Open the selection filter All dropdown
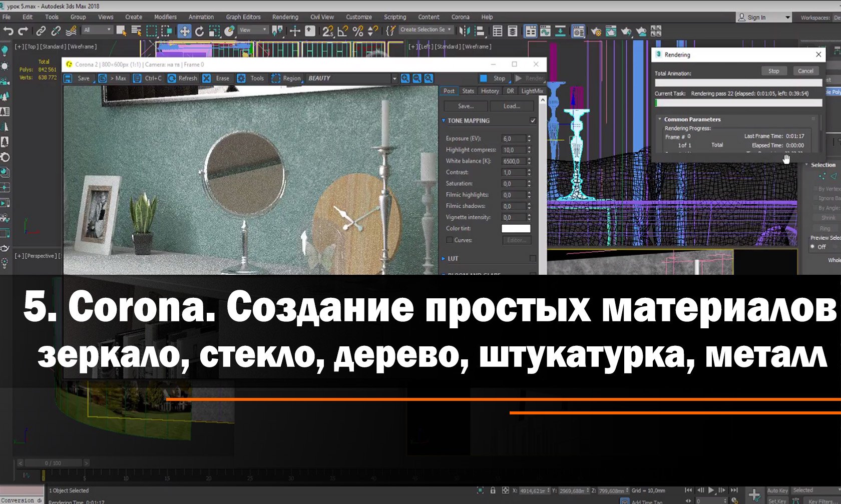The height and width of the screenshot is (504, 841). pos(97,30)
